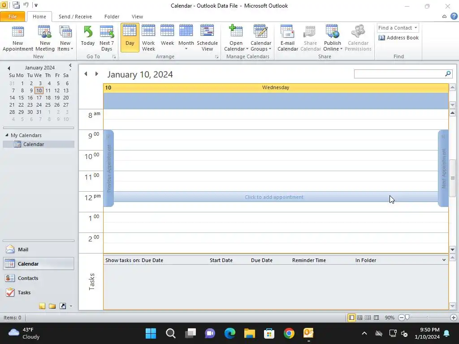Open the Month view dropdown

click(186, 38)
